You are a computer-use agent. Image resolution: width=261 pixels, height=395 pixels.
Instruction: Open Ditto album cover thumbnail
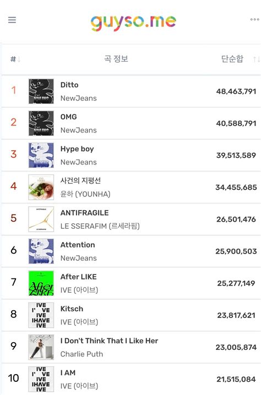(41, 91)
